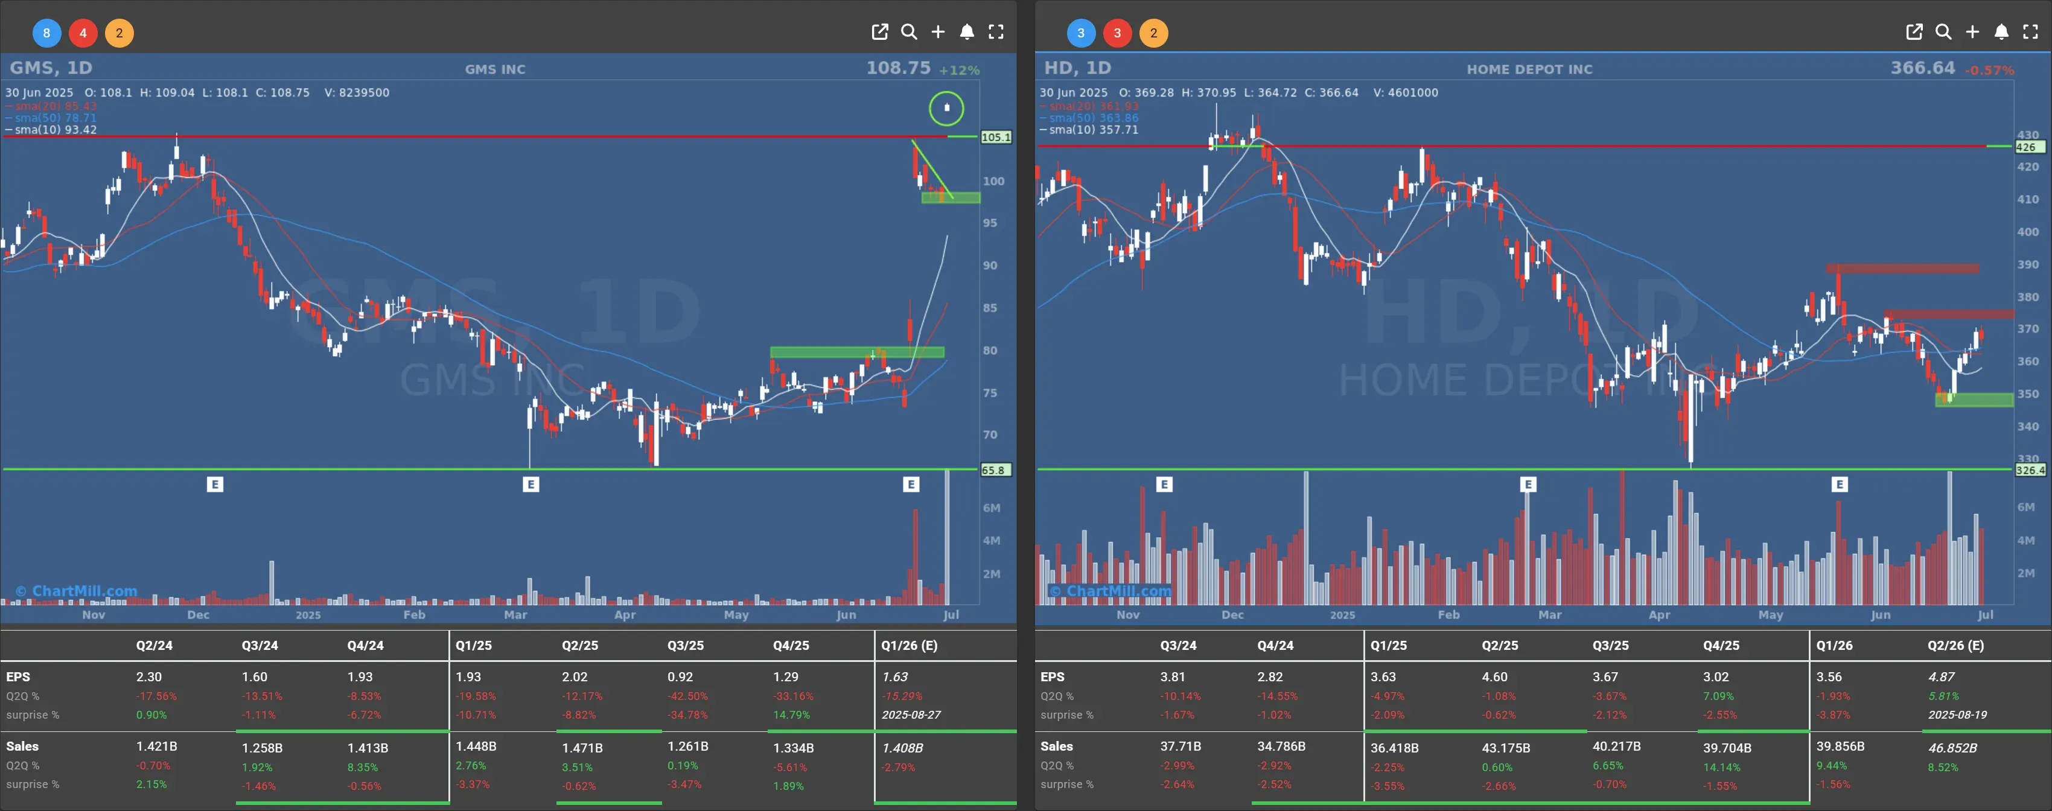Viewport: 2052px width, 811px height.
Task: Click the May earnings E marker on HD chart
Action: click(x=1840, y=483)
